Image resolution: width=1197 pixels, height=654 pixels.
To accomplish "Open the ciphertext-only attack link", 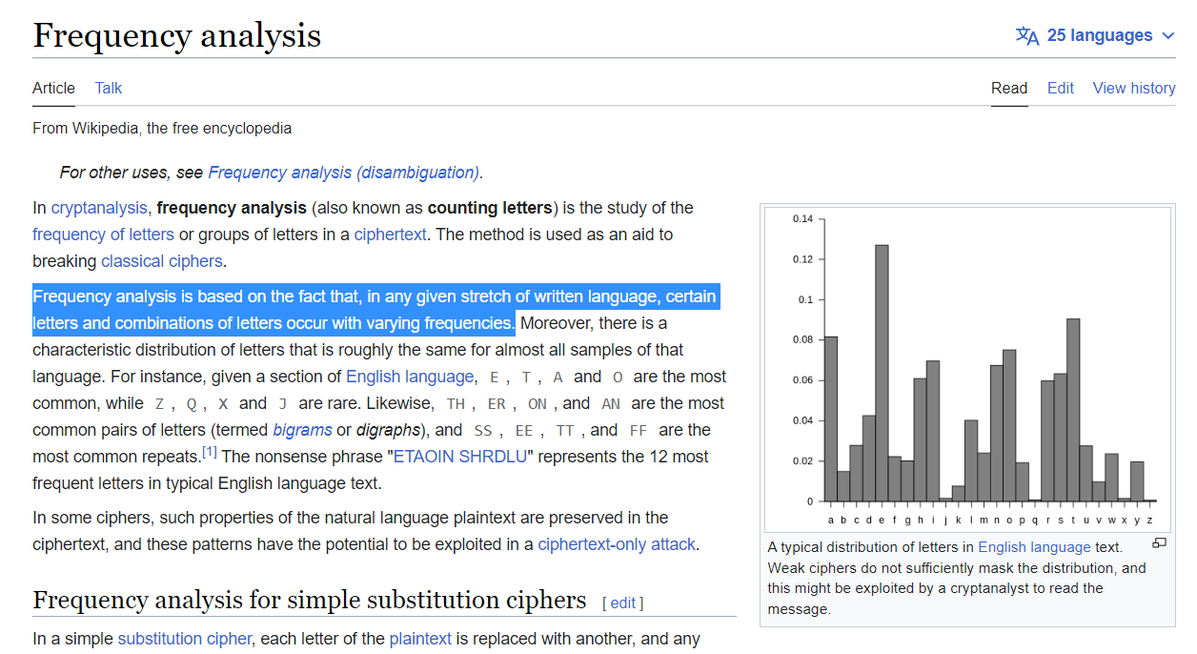I will [x=617, y=544].
